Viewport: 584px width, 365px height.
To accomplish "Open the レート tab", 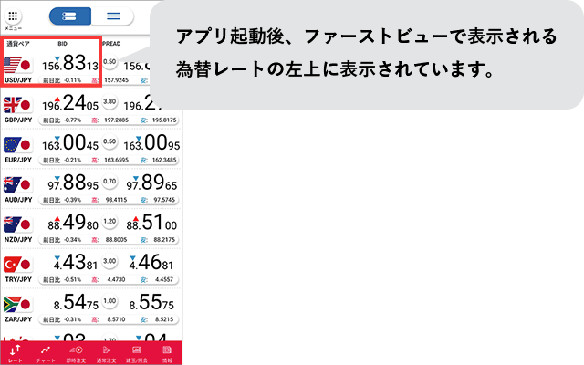I will point(15,352).
